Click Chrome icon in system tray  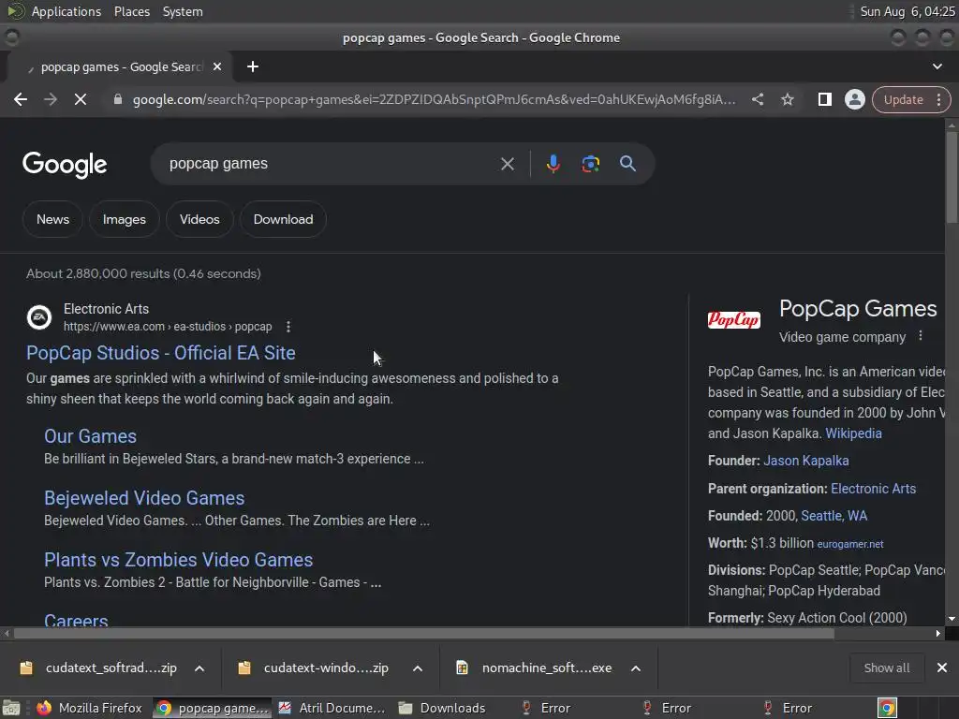pos(887,708)
